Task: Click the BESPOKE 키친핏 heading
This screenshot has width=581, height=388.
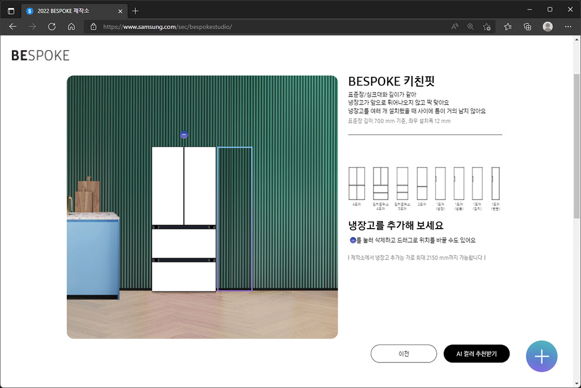Action: (391, 81)
